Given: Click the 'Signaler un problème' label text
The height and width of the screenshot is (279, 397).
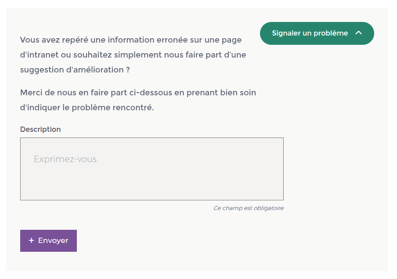Looking at the screenshot, I should (310, 33).
